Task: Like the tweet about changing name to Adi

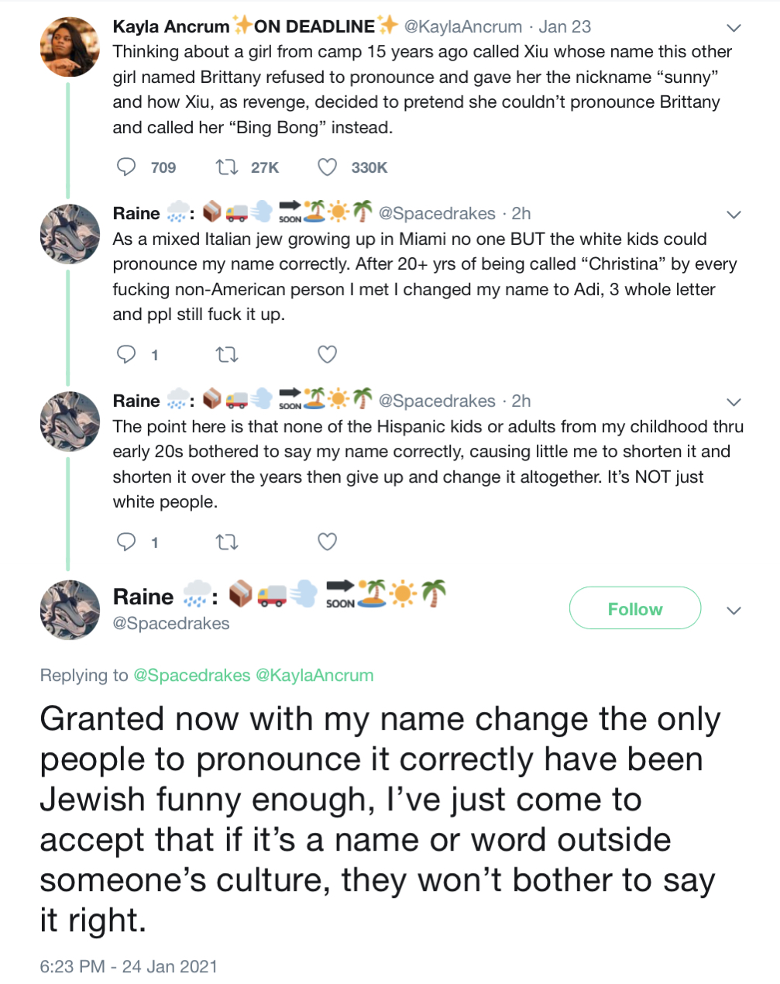Action: (x=328, y=354)
